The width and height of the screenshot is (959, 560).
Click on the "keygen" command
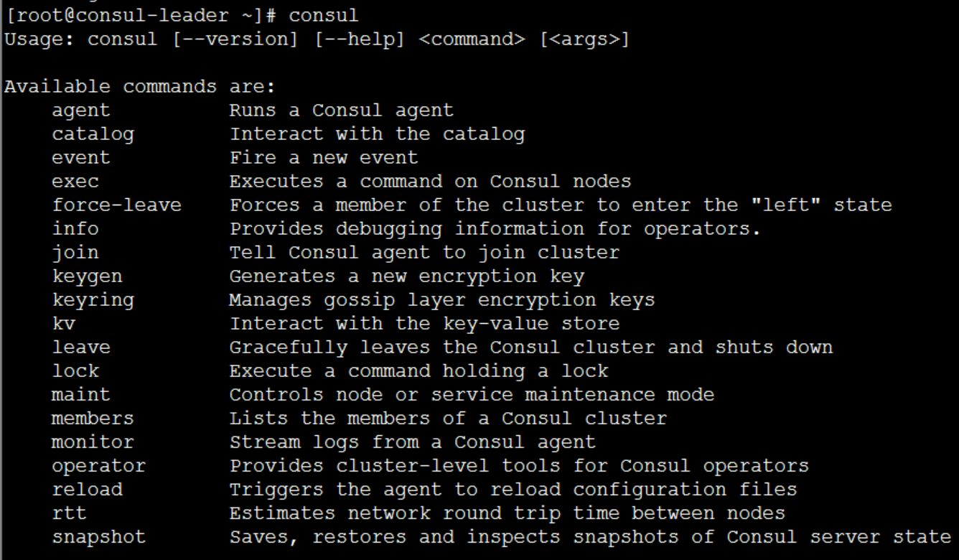tap(87, 276)
